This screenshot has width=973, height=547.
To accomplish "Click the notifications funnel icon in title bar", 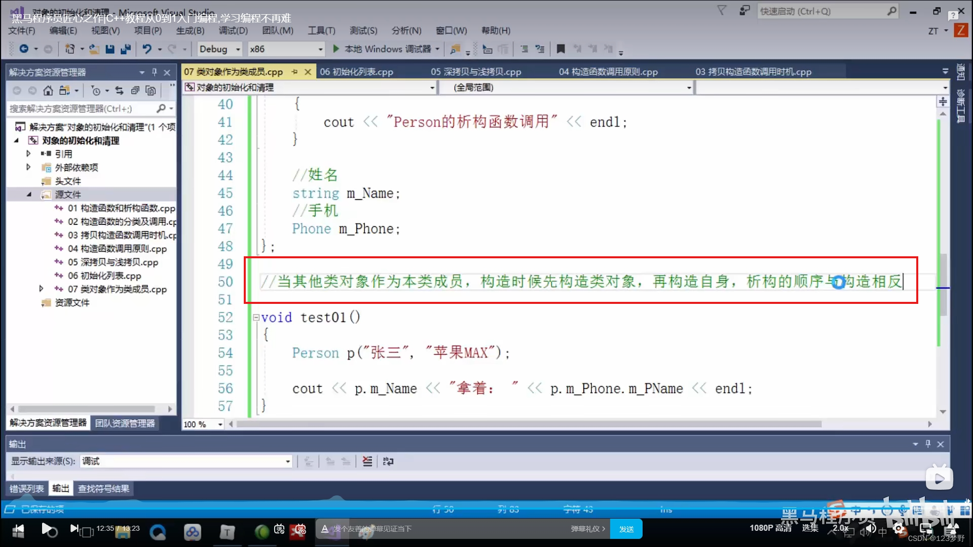I will coord(722,11).
